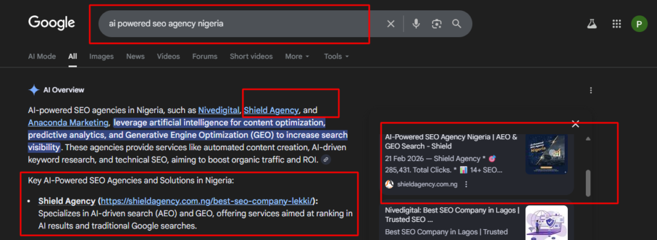This screenshot has height=240, width=657.
Task: Open three-dot menu beside shieldagency.com.ng
Action: [x=466, y=184]
